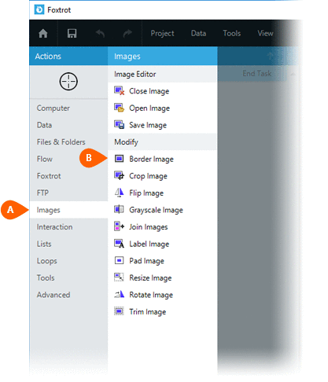This screenshot has width=328, height=382.
Task: Click the Foxtrot app logo icon
Action: (39, 10)
